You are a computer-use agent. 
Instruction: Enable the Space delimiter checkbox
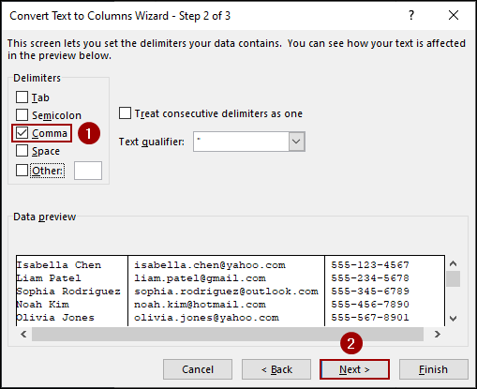tap(22, 151)
